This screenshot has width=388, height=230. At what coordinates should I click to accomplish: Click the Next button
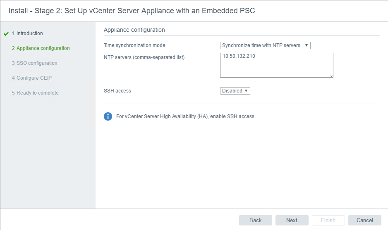point(292,220)
